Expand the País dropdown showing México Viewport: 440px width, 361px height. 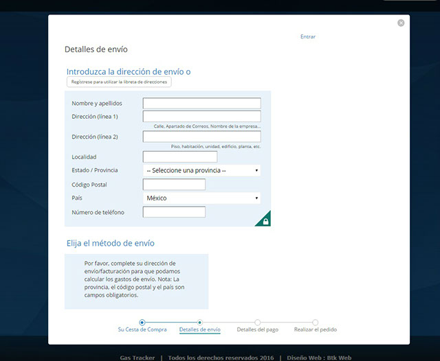(201, 198)
